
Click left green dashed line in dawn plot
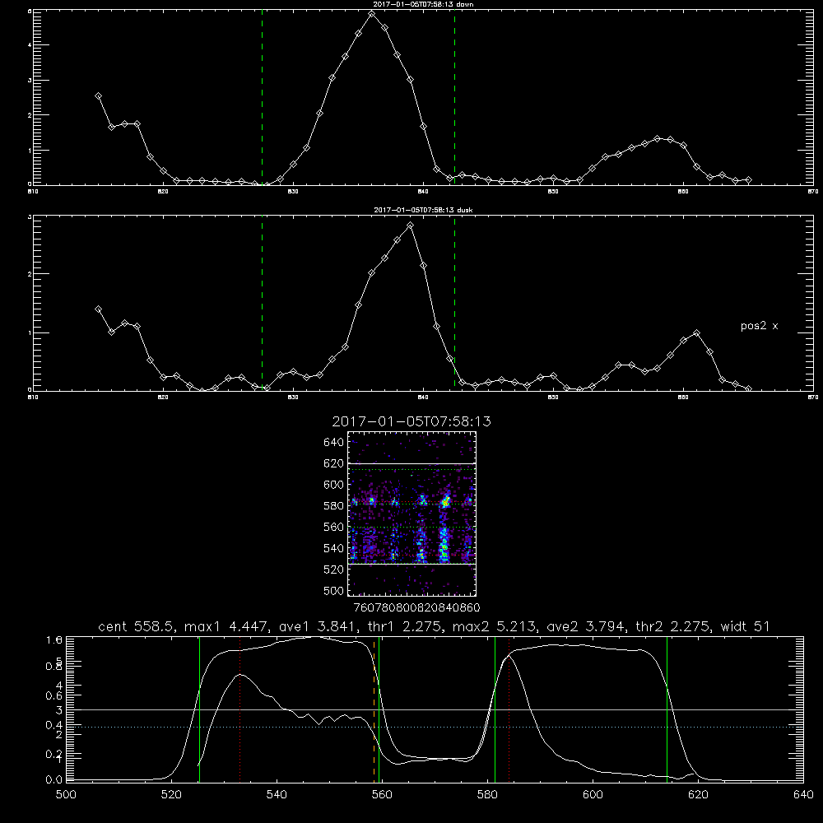(262, 98)
